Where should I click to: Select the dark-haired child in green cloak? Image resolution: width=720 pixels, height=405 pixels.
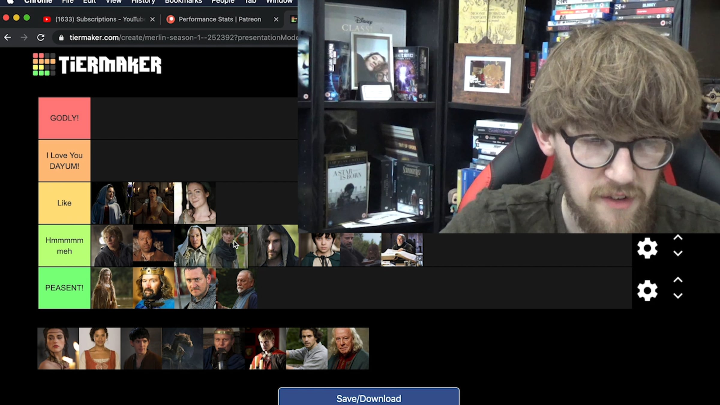coord(319,250)
